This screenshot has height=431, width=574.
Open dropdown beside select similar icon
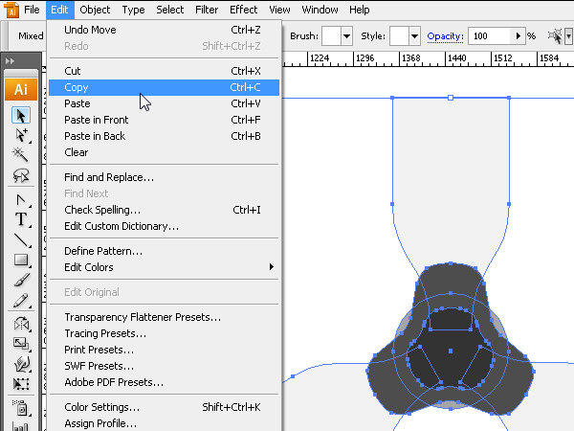click(568, 36)
